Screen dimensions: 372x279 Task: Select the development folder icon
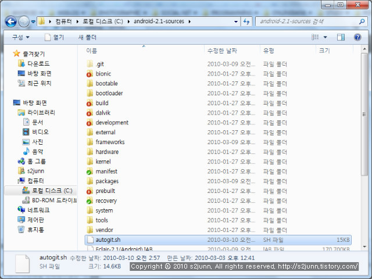coord(90,123)
